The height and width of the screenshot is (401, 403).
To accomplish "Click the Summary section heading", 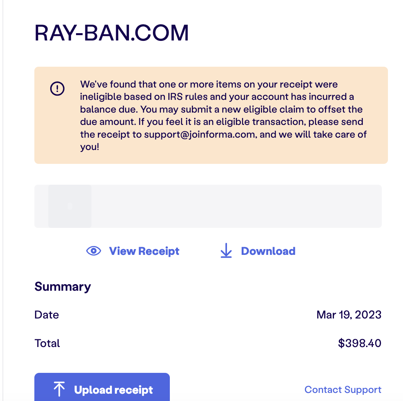I will (x=63, y=286).
